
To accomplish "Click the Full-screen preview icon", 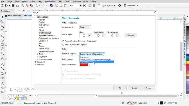I will 84,5.
